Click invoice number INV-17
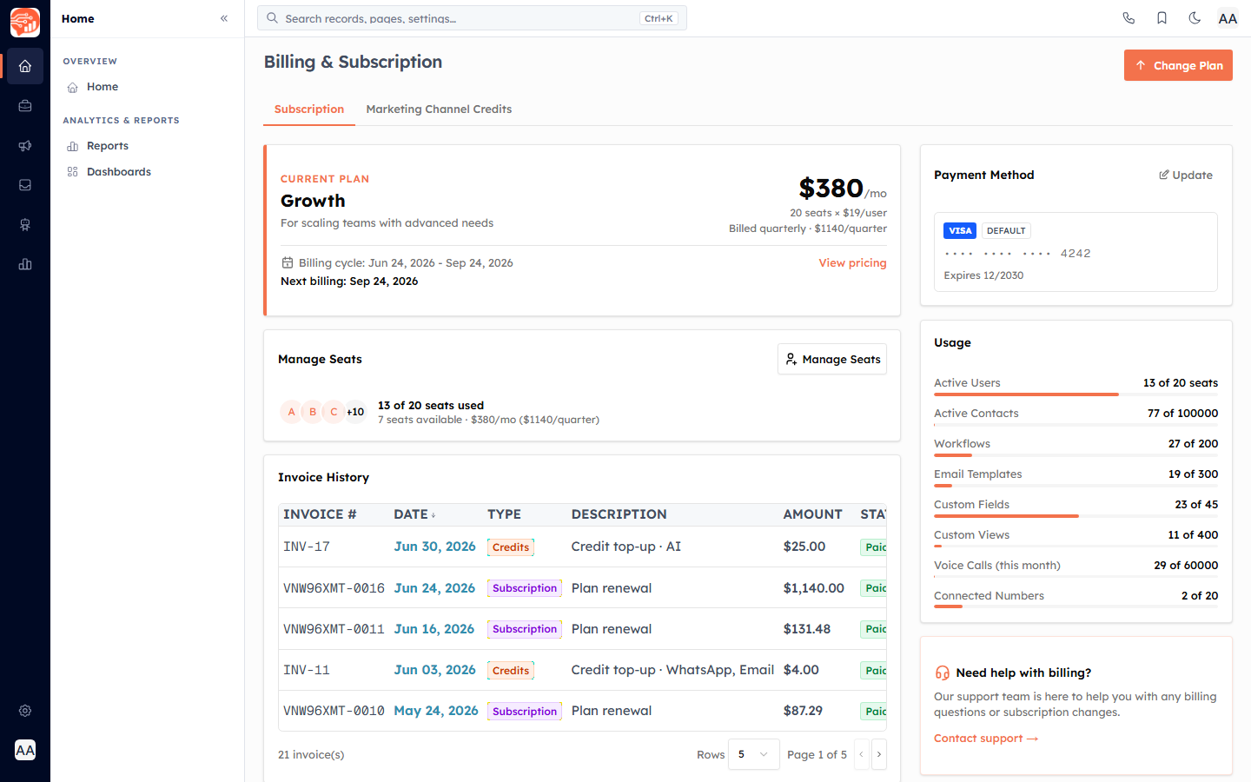Image resolution: width=1251 pixels, height=782 pixels. click(x=307, y=547)
